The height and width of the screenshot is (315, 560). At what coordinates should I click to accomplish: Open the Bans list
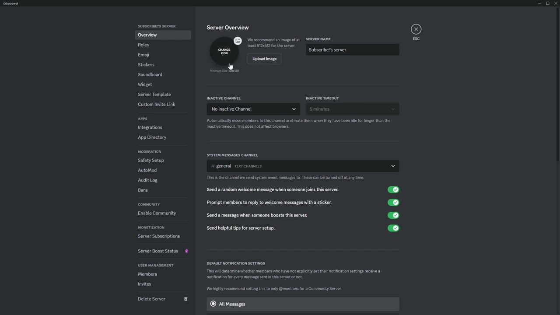163,190
